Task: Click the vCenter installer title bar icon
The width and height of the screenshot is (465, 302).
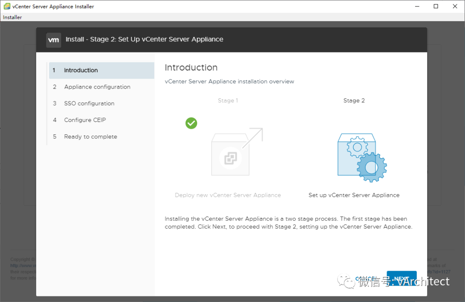Action: click(x=7, y=6)
